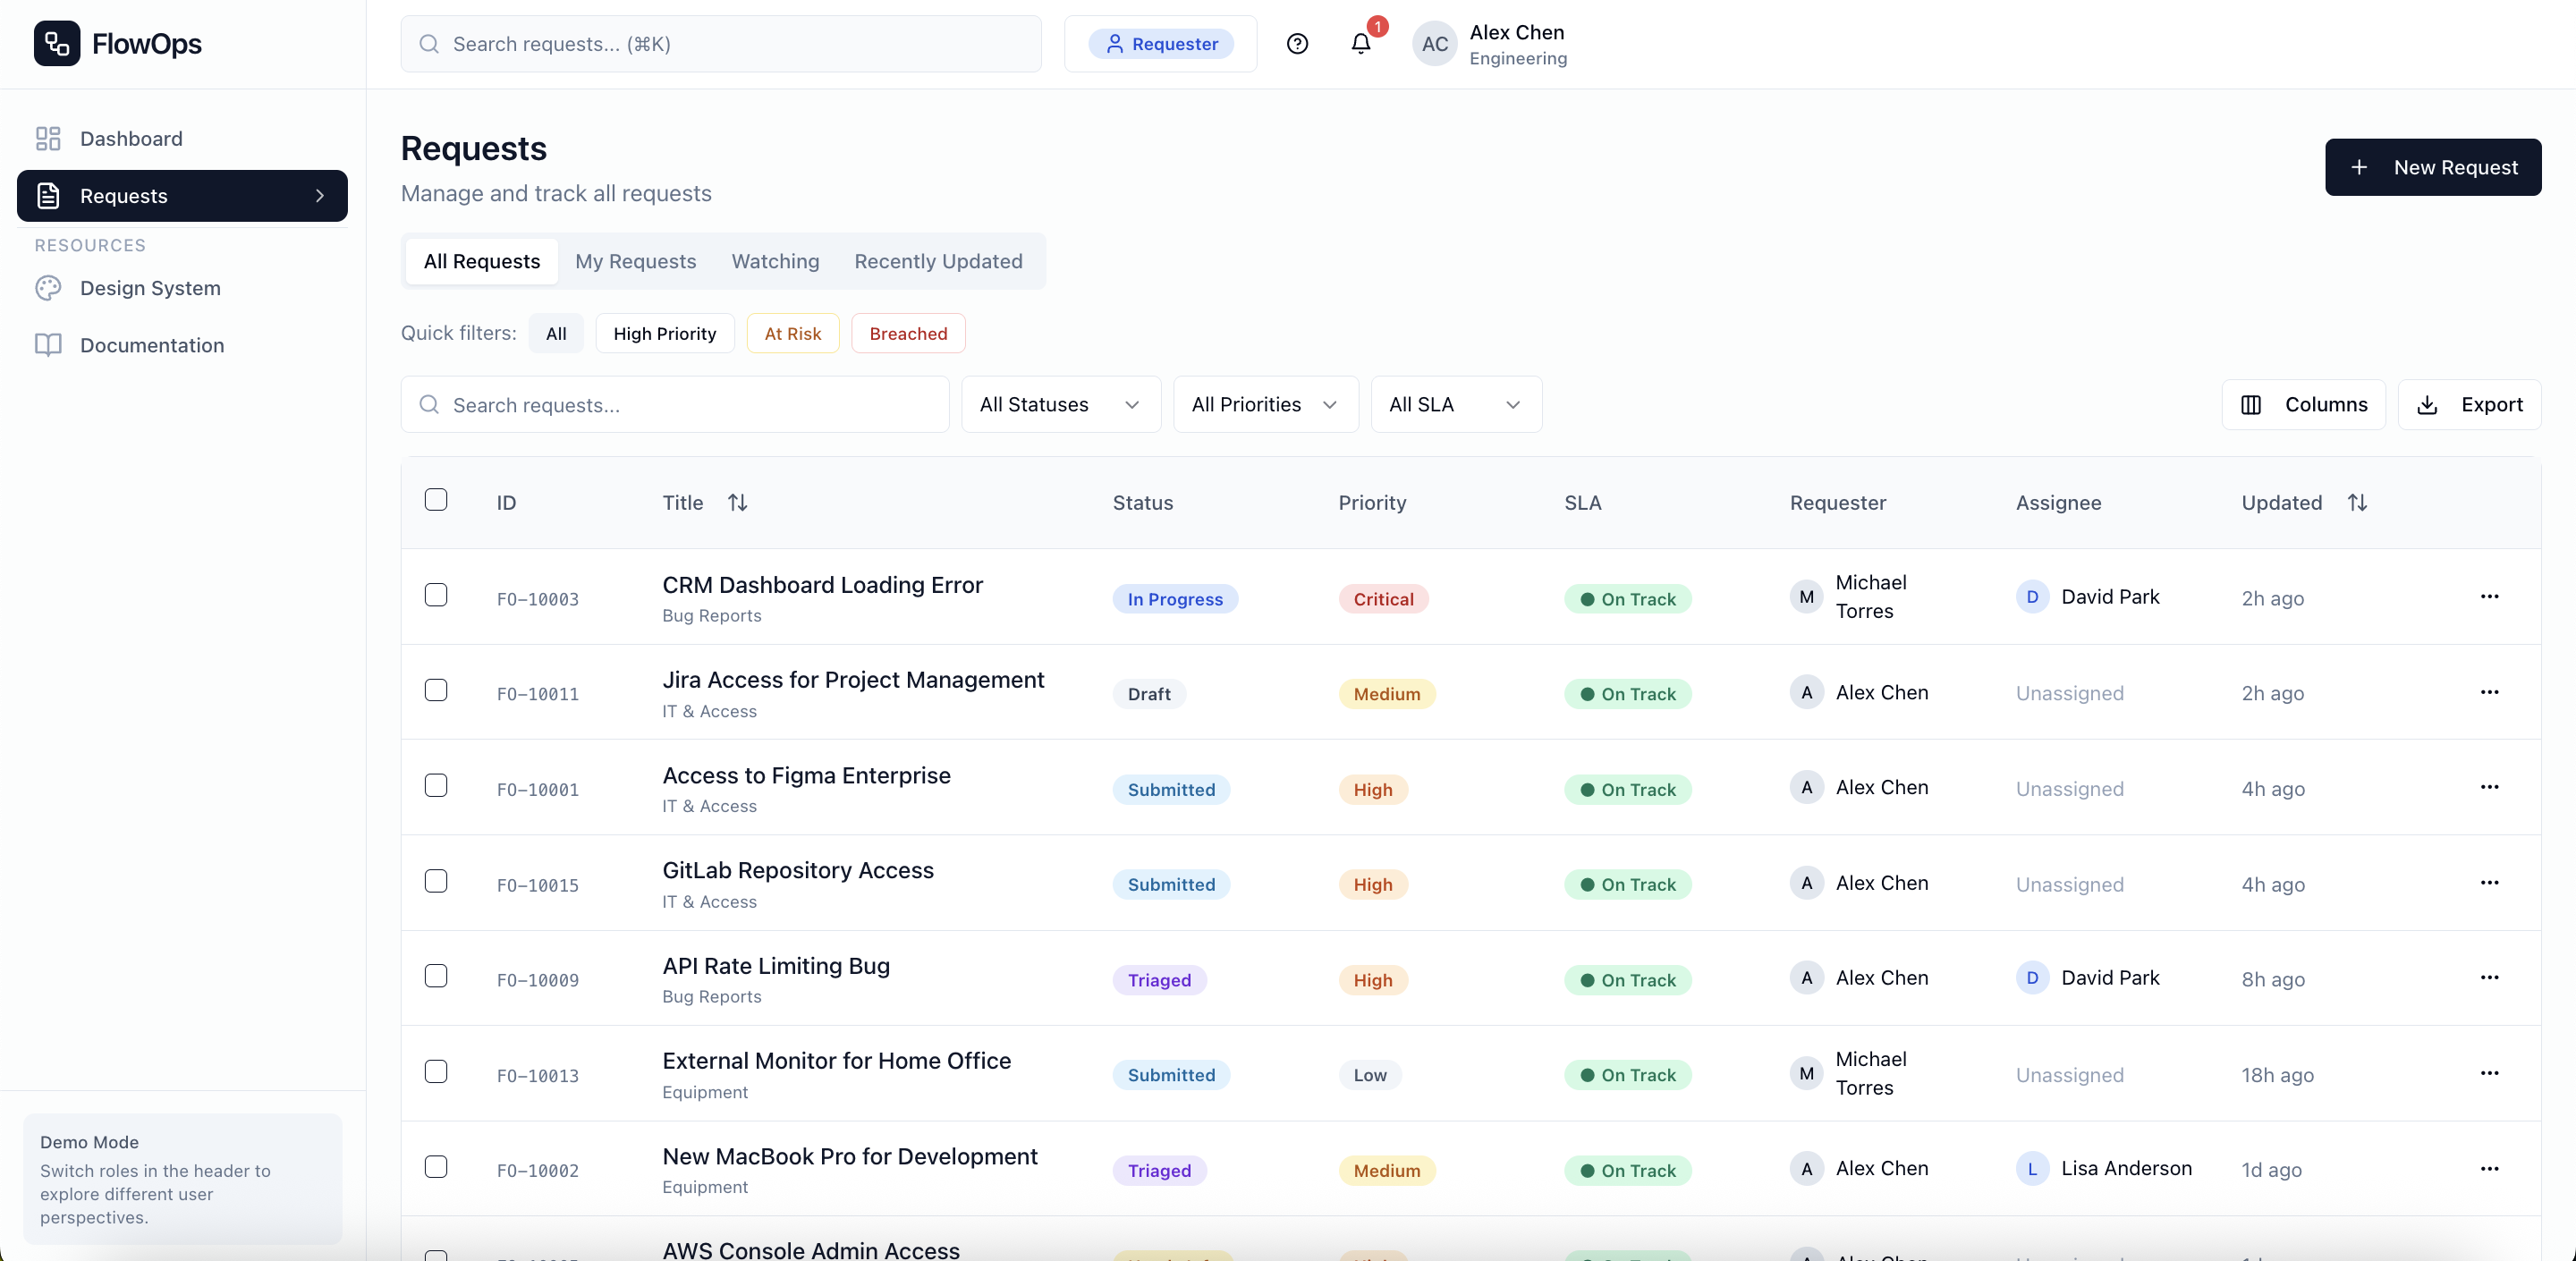2576x1261 pixels.
Task: Sort by Updated column arrows
Action: click(x=2356, y=502)
